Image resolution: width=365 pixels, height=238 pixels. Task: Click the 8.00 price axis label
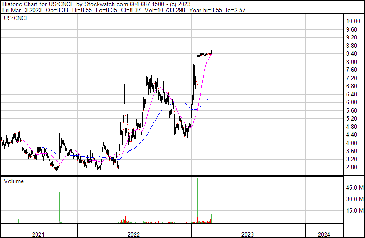coord(351,62)
